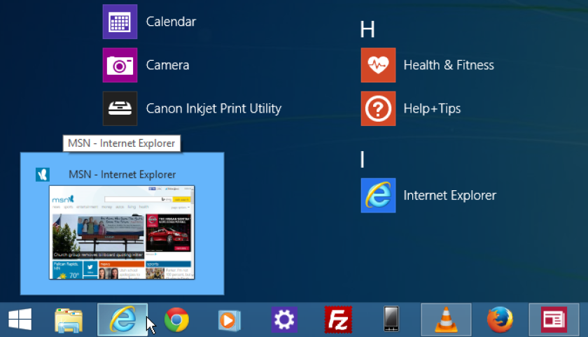
Task: Click the Health & Fitness label
Action: click(x=449, y=65)
